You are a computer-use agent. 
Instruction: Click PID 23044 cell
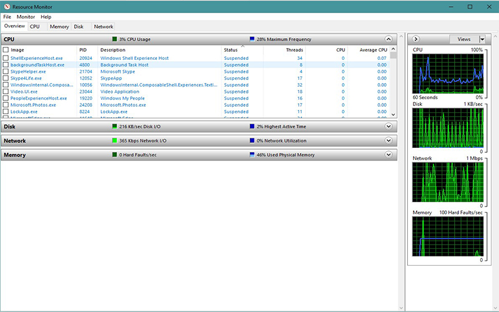85,91
